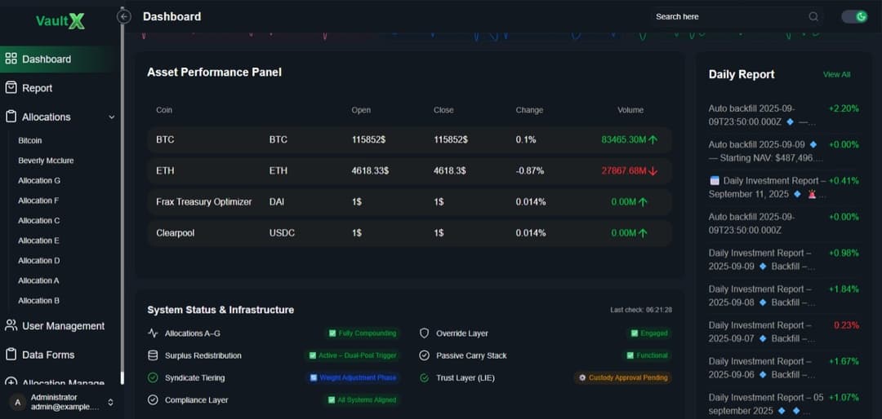Screen dimensions: 882x419
Task: Open the 2025-09-06 Daily Investment Report
Action: click(783, 368)
